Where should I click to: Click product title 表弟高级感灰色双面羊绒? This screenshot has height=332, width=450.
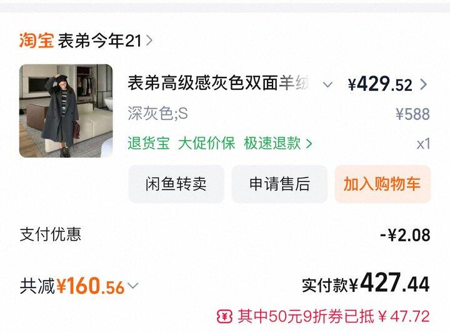point(219,83)
